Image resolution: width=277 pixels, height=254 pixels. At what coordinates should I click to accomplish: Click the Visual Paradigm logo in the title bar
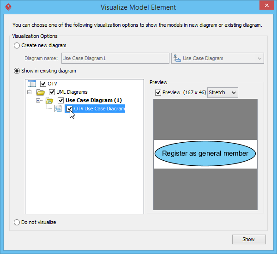point(8,7)
